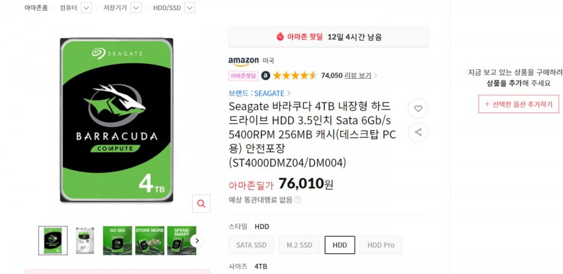Image resolution: width=563 pixels, height=274 pixels.
Task: Select the HDD Pro style option
Action: [x=381, y=245]
